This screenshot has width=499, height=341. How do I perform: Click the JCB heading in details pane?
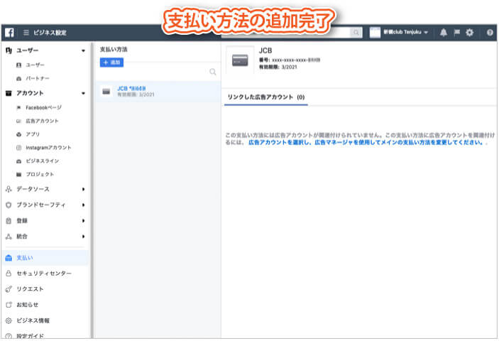pyautogui.click(x=265, y=50)
